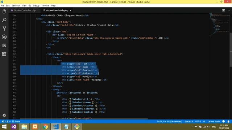
Task: Open File Explorer from taskbar
Action: pos(24,127)
